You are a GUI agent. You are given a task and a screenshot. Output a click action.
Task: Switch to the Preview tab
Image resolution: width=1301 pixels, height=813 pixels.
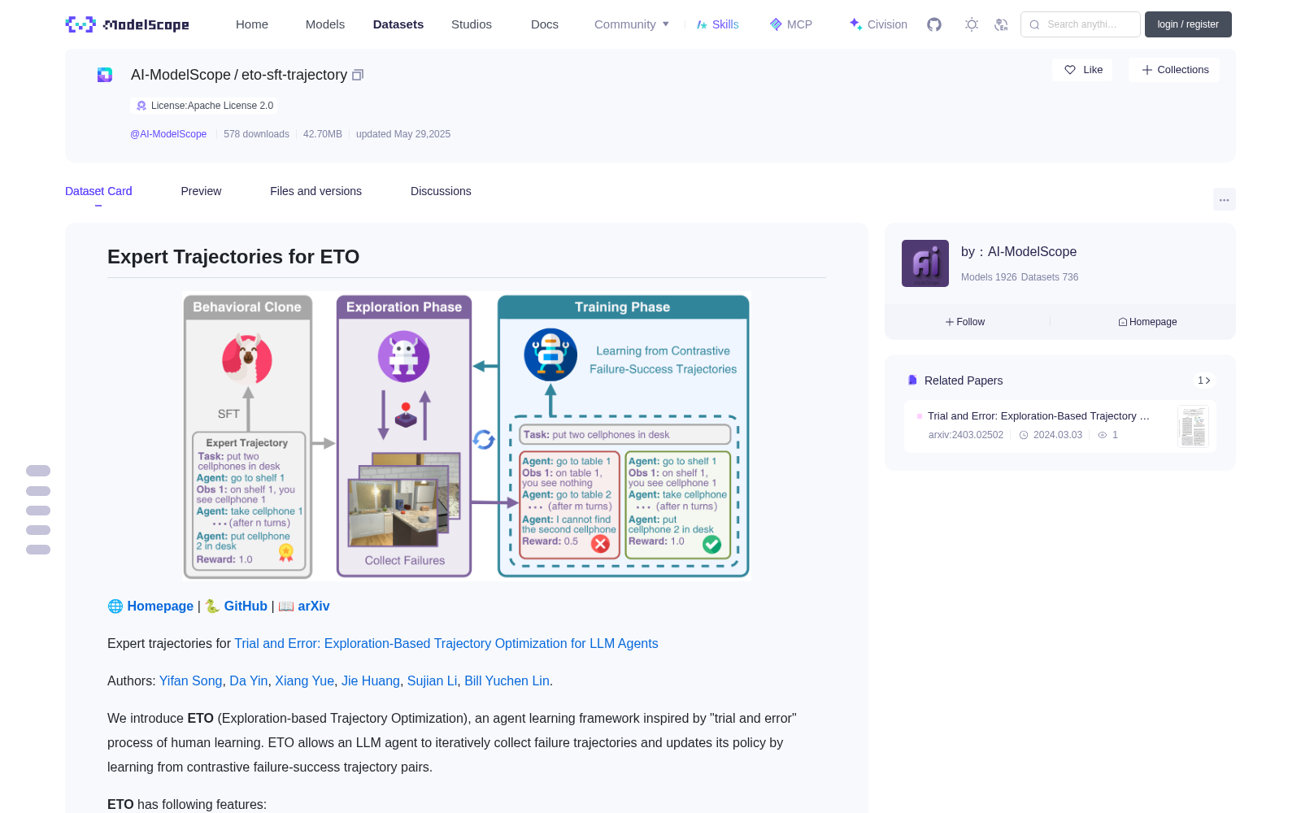(201, 191)
